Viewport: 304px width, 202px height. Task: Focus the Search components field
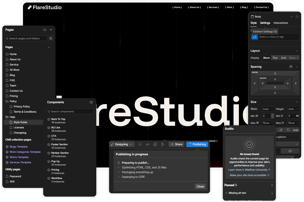[x=70, y=111]
